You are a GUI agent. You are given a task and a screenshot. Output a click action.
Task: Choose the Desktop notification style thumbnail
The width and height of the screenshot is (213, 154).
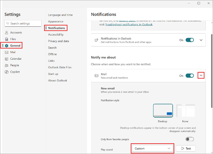[x=163, y=111]
